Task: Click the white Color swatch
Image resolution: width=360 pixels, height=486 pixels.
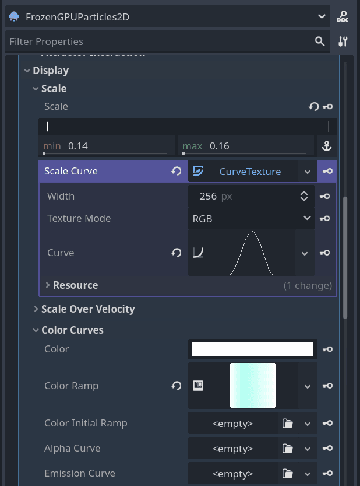Action: pos(252,349)
